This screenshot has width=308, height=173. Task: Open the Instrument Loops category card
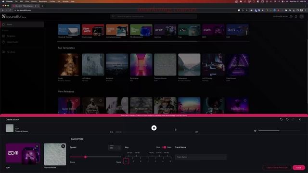coord(117,30)
